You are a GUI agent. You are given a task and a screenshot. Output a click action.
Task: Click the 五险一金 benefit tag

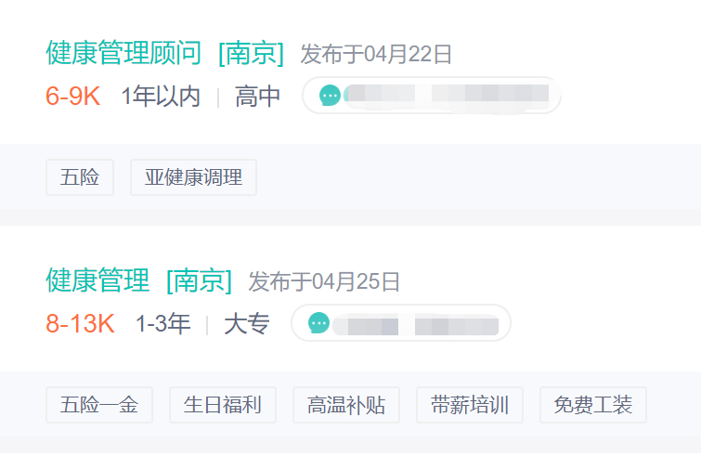(x=99, y=405)
